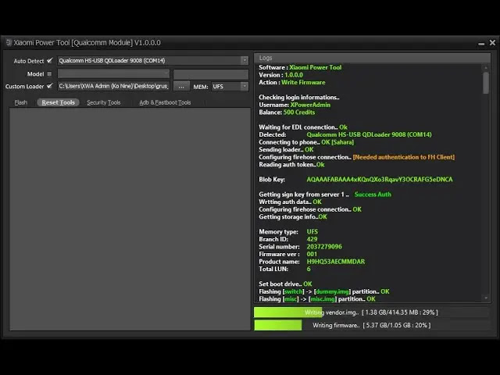
Task: Click the Product name H9HQ53AECMMDAR value
Action: [x=335, y=262]
